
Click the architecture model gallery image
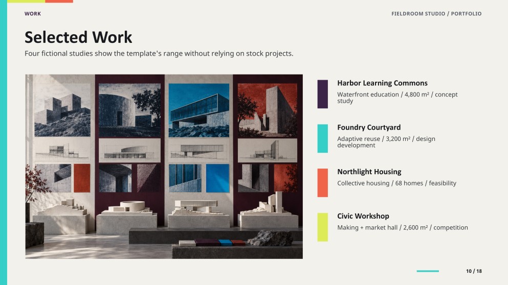(x=164, y=167)
